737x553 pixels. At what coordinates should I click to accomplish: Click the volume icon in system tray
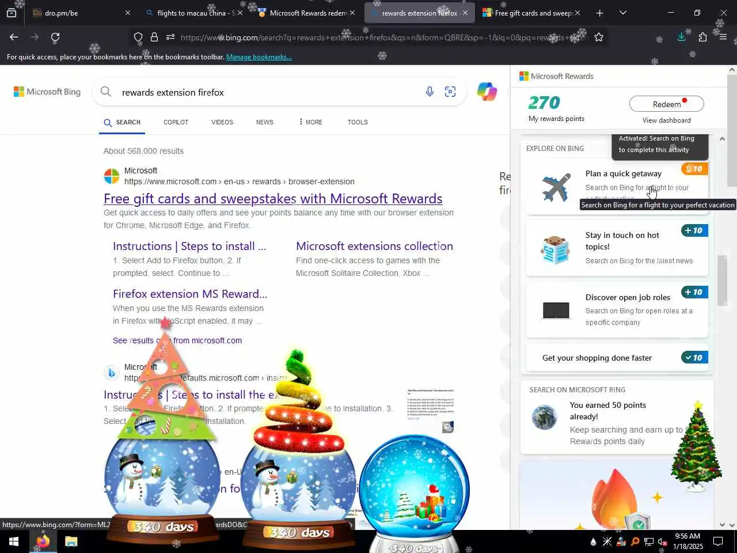pos(663,541)
